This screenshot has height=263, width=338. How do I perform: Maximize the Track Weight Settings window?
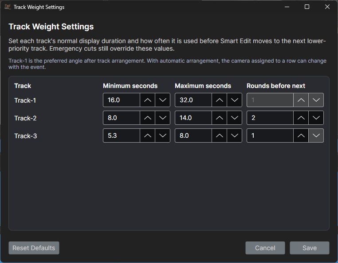tap(307, 7)
